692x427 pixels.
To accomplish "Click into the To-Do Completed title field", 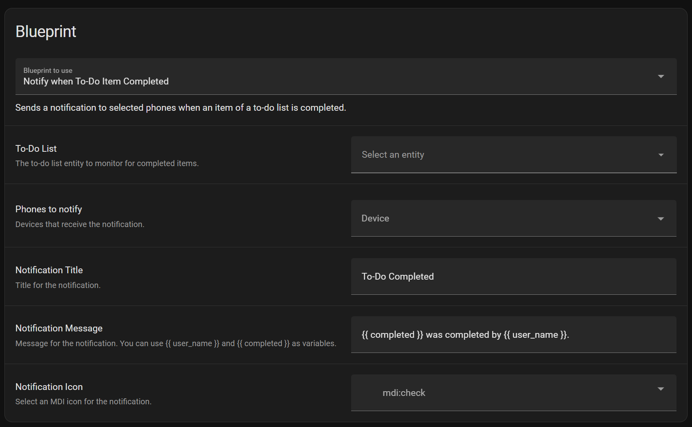I will [x=514, y=276].
